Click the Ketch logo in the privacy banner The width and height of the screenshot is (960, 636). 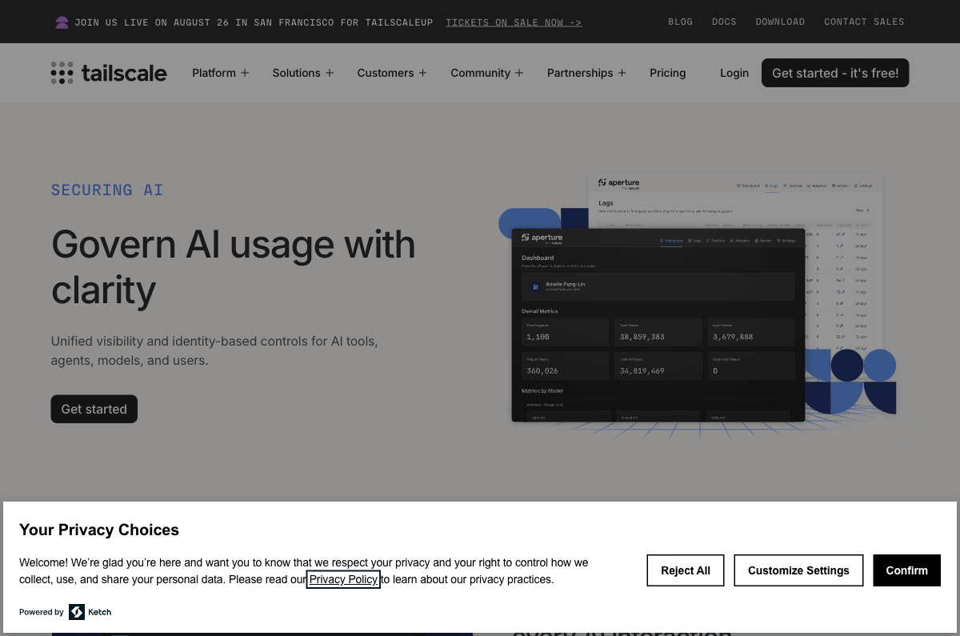point(90,612)
